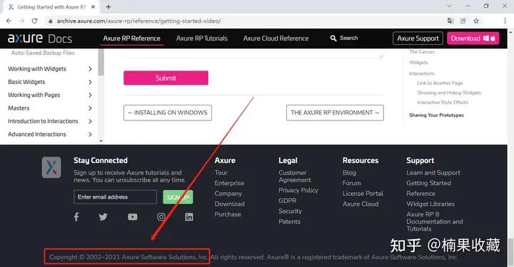Jump to Sharing Your Prototypes

pos(436,115)
